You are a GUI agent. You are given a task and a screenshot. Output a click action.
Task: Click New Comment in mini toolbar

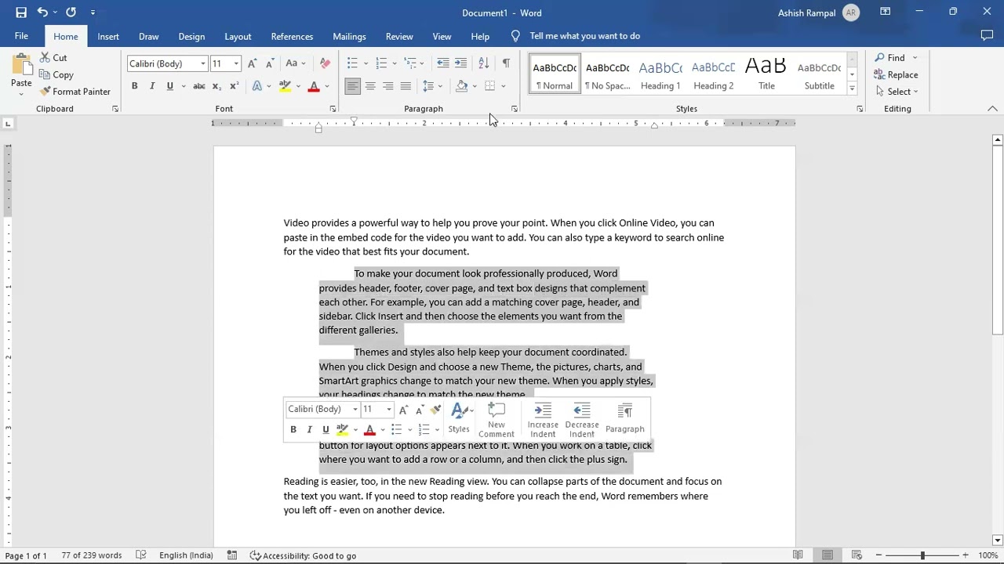497,421
